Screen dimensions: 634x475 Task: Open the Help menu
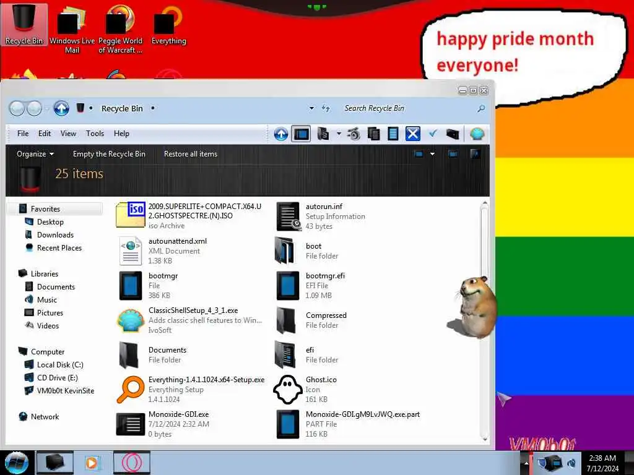tap(121, 134)
